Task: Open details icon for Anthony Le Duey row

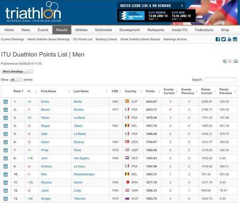Action: click(6, 166)
